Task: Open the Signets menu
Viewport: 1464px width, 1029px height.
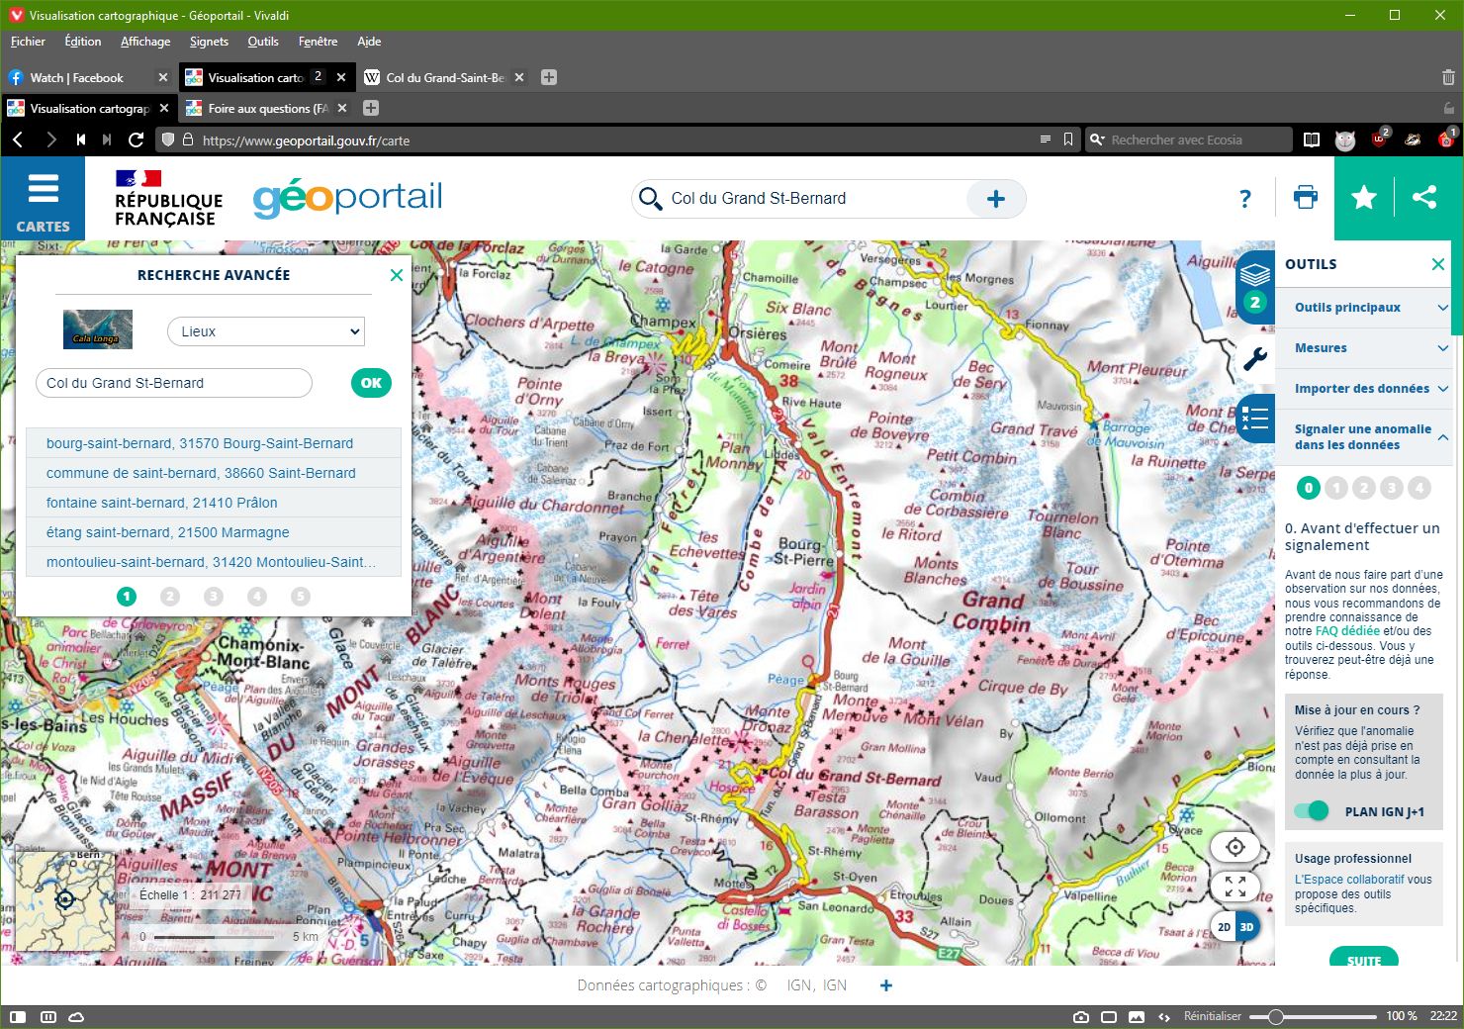Action: [209, 42]
